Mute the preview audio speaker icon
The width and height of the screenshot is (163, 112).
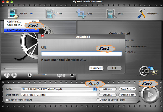coord(30,75)
